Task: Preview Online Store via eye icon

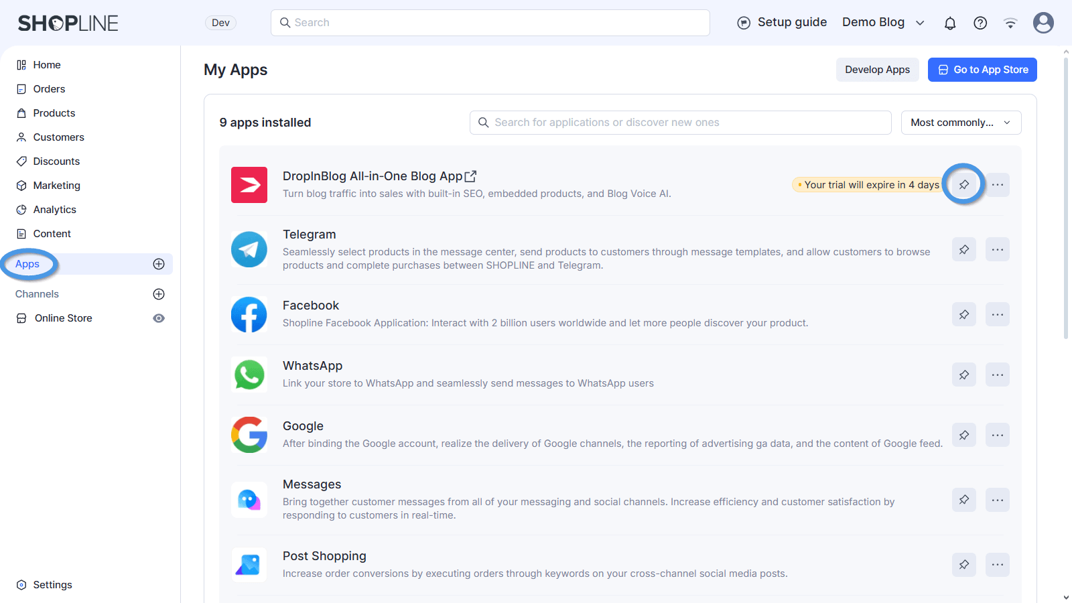Action: 159,318
